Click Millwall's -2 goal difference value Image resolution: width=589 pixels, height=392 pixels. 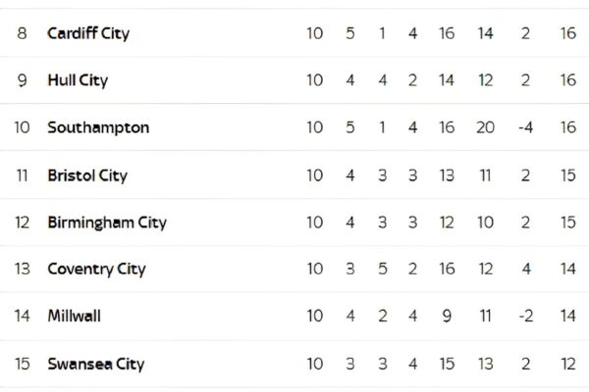(525, 316)
